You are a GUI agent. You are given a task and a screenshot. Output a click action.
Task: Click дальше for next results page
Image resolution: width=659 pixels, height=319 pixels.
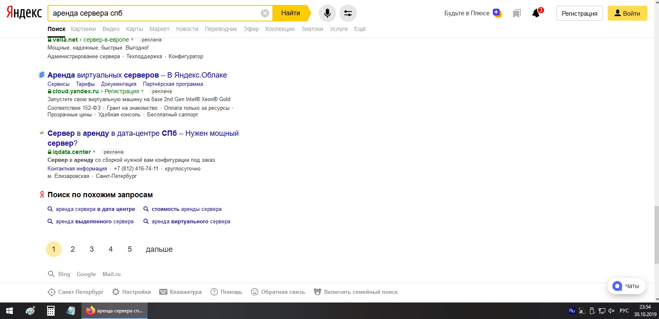click(159, 249)
